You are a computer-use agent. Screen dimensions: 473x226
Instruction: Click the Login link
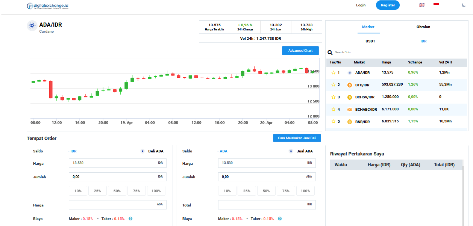(x=361, y=5)
